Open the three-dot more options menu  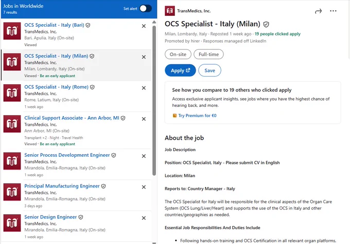pyautogui.click(x=333, y=11)
